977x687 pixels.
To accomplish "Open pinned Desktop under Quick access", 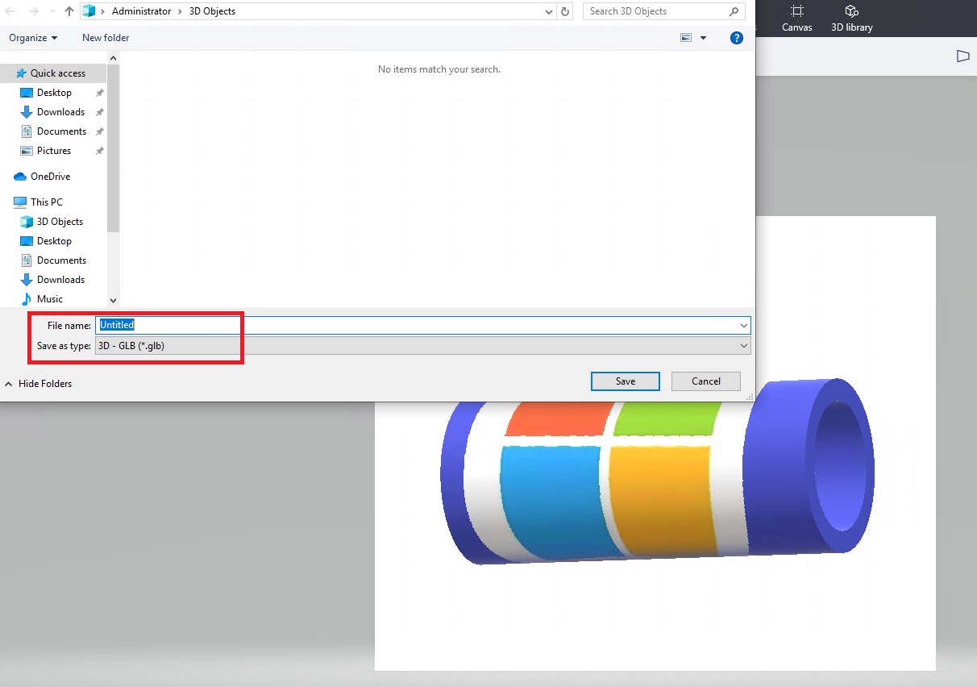I will (x=54, y=93).
